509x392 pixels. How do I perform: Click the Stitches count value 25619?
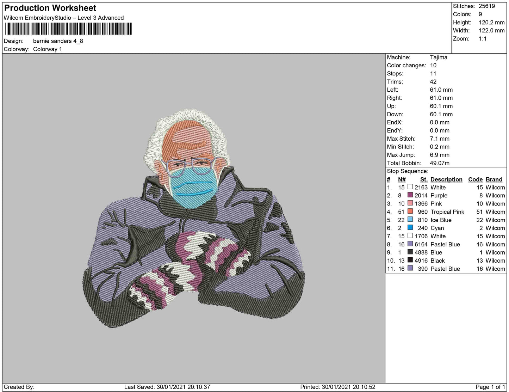tap(486, 6)
